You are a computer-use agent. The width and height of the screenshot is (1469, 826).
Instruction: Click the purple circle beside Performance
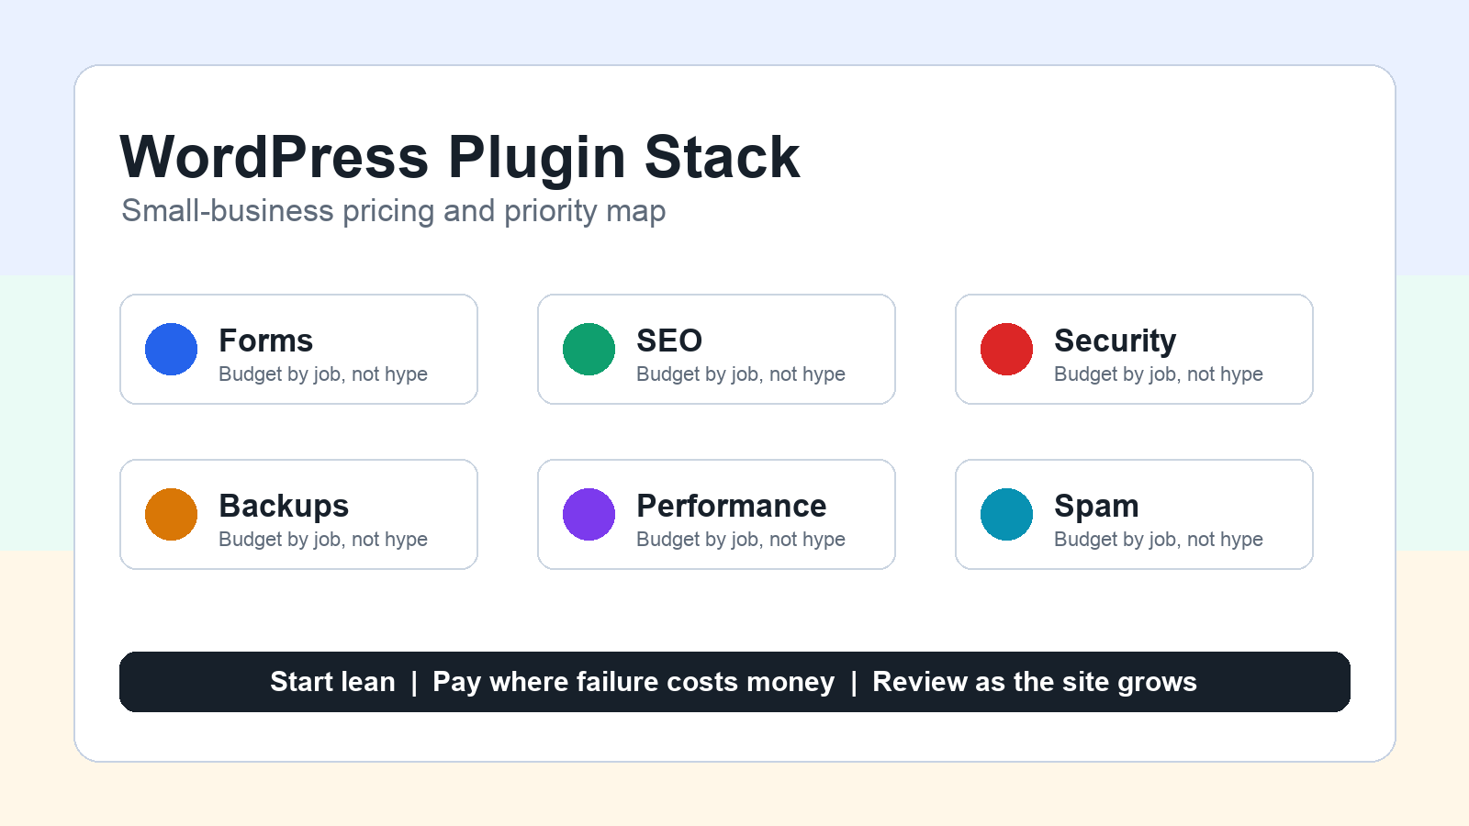pyautogui.click(x=589, y=514)
